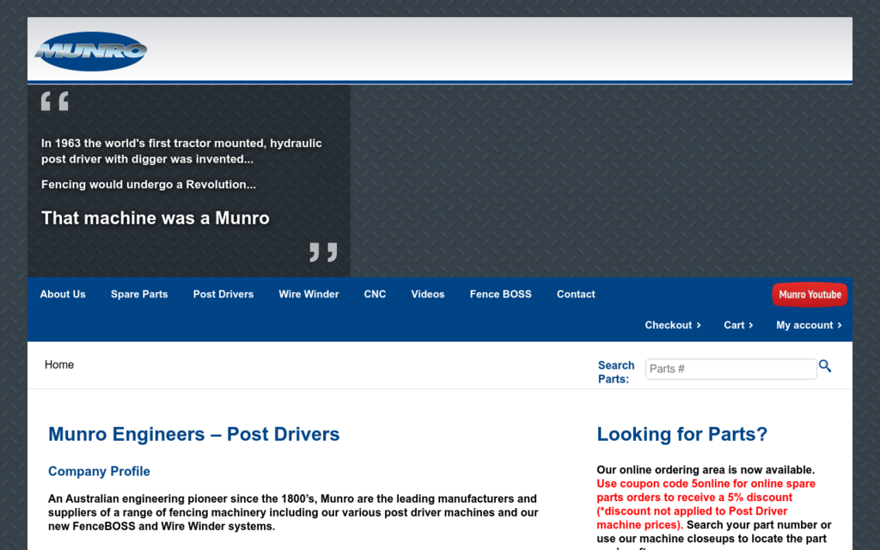Click the search magnifier icon
Screen dimensions: 880x550
(825, 365)
